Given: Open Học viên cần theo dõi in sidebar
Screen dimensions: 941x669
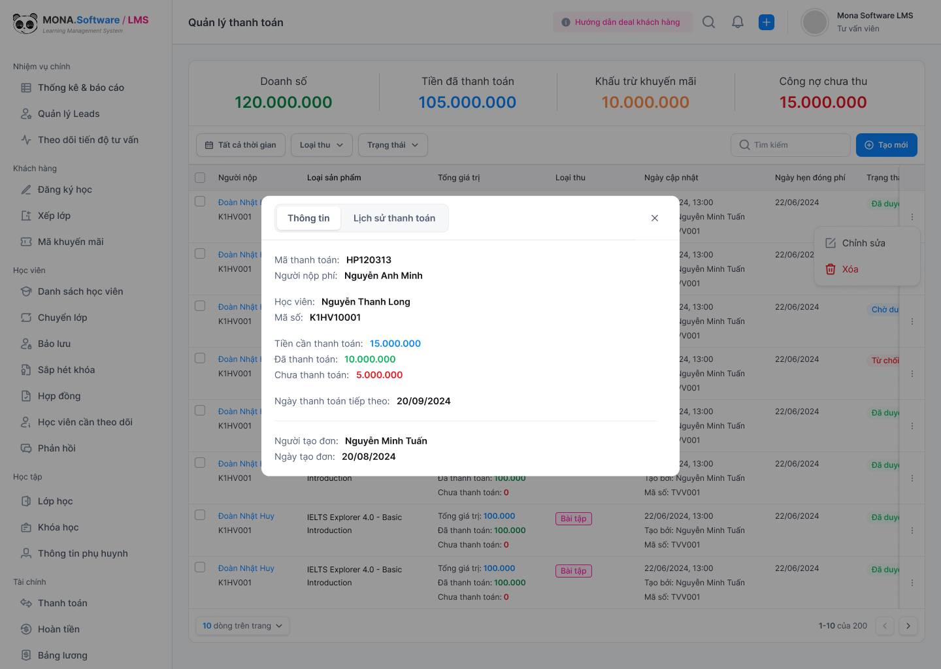Looking at the screenshot, I should (x=86, y=422).
